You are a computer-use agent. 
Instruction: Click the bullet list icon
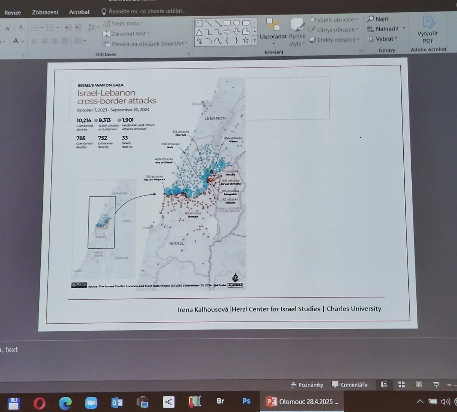click(x=34, y=28)
